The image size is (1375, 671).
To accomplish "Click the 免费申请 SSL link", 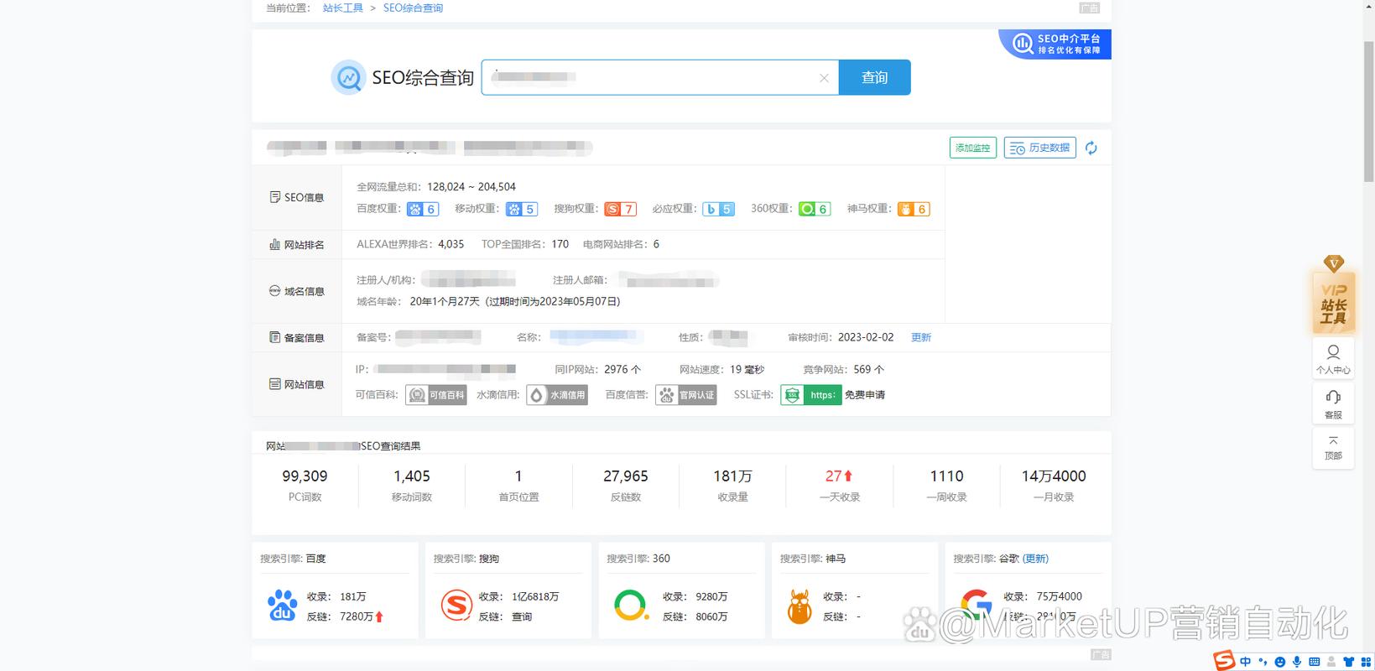I will coord(865,395).
